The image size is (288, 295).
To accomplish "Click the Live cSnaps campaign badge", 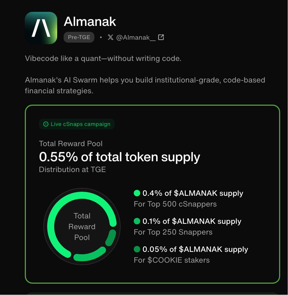I will pos(77,124).
